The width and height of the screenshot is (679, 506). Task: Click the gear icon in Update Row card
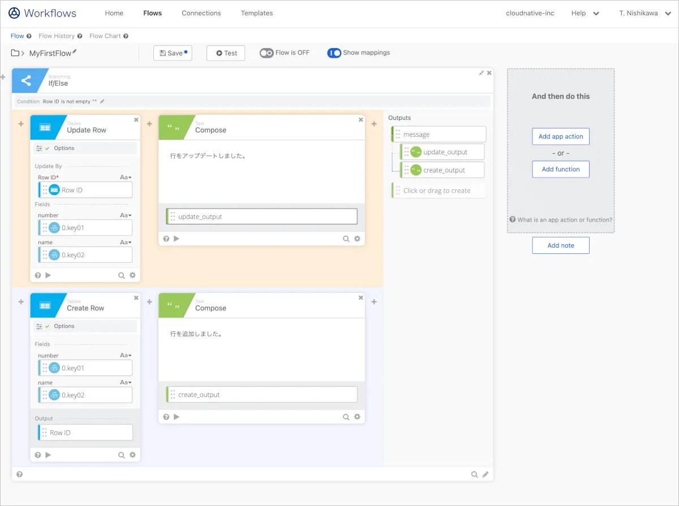132,275
